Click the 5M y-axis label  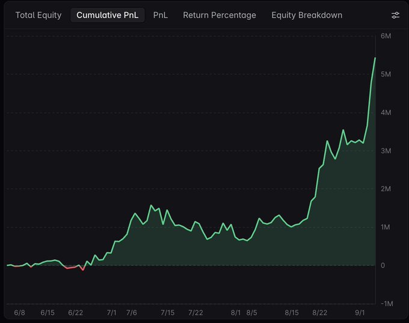pos(386,75)
